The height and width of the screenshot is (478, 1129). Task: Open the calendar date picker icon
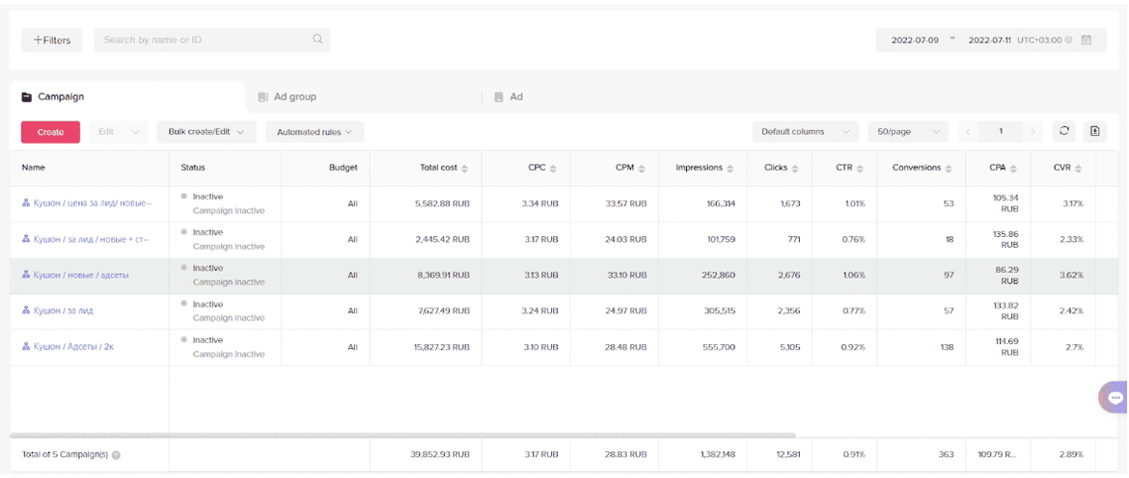click(1087, 40)
